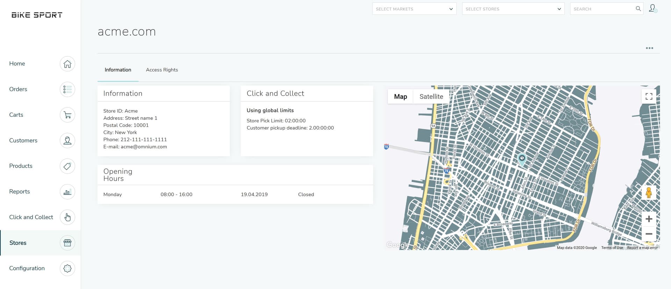
Task: Go to Home in the sidebar
Action: pyautogui.click(x=17, y=63)
